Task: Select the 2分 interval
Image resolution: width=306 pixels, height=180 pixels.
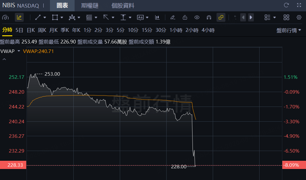Action: point(98,30)
